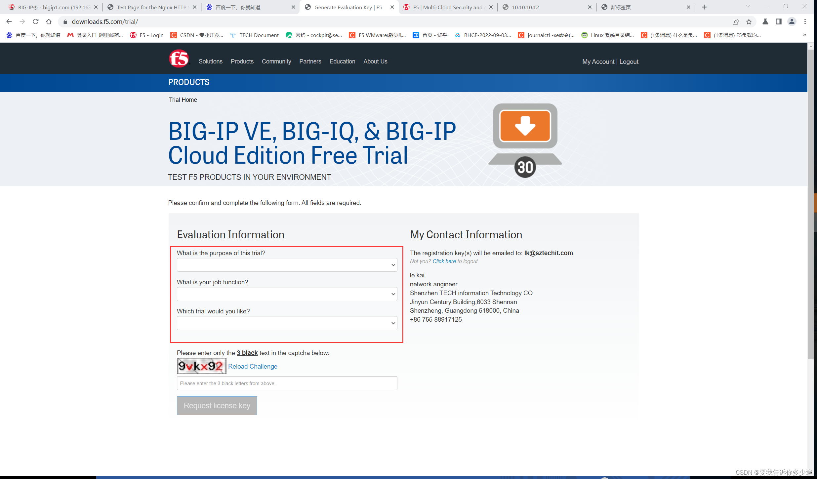Open the F5 WMware虚拟机 bookmark

[x=378, y=35]
